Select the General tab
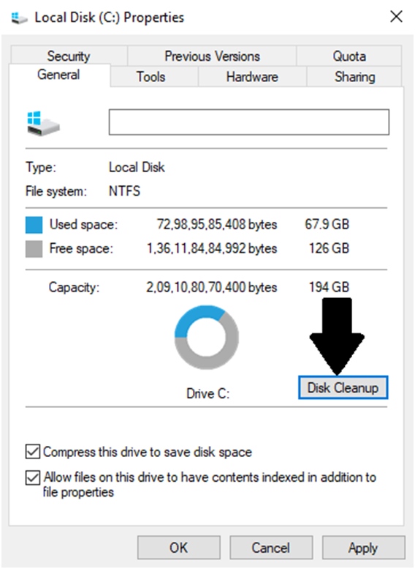Screen dimensions: 415x569 click(x=59, y=75)
